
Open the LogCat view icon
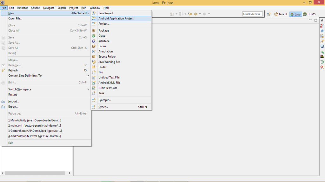click(322, 57)
